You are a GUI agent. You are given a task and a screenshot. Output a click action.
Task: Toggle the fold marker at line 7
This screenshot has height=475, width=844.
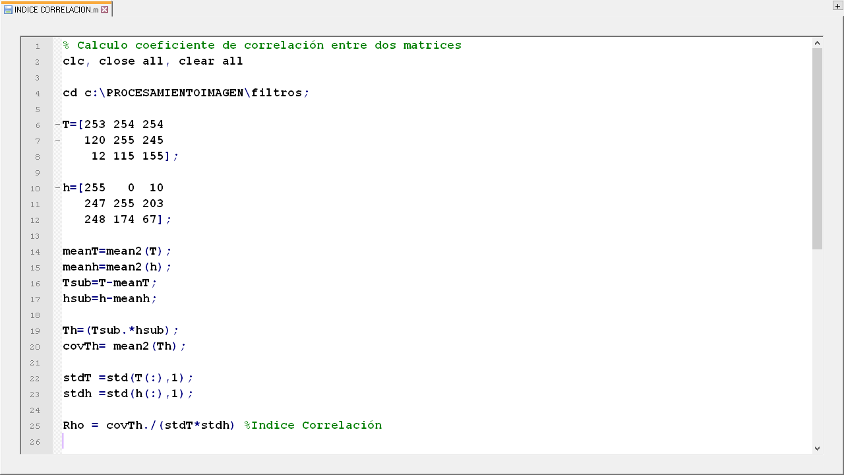point(57,141)
